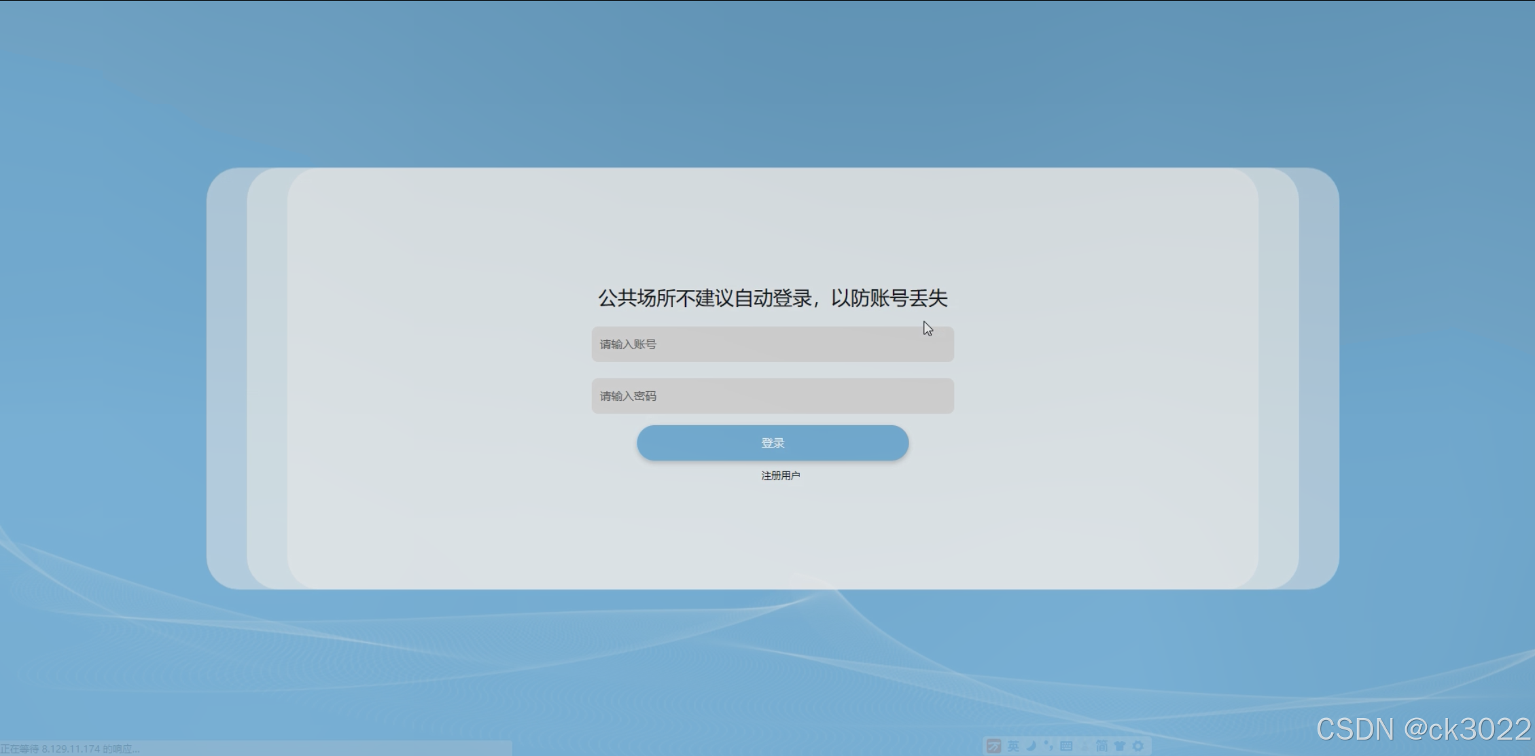This screenshot has height=756, width=1535.
Task: Open the 注册用户 register link
Action: point(780,475)
